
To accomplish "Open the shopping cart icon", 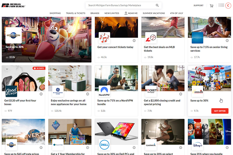I will pyautogui.click(x=212, y=6).
